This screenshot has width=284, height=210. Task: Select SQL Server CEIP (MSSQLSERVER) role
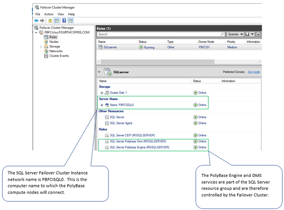[x=132, y=135]
